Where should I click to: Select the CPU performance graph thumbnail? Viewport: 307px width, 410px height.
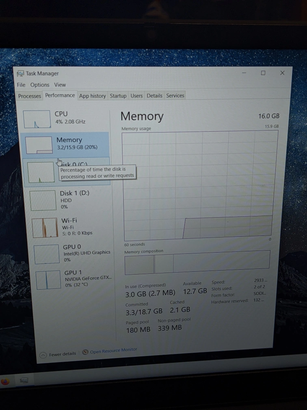click(x=36, y=118)
